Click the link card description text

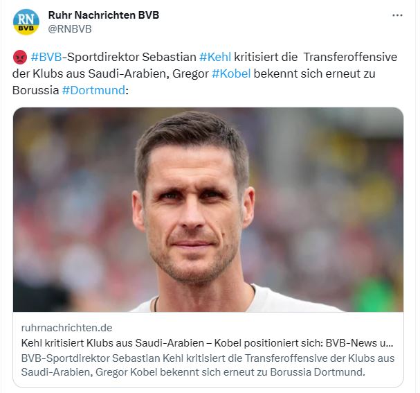tap(208, 365)
